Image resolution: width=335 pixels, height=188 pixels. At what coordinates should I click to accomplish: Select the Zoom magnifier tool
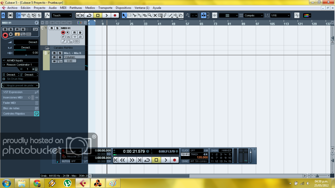150,15
